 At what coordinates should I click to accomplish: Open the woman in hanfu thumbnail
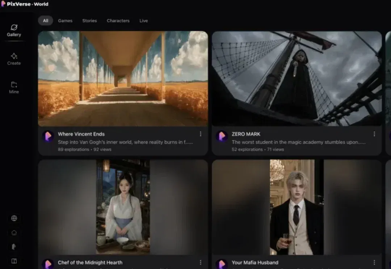click(x=123, y=207)
